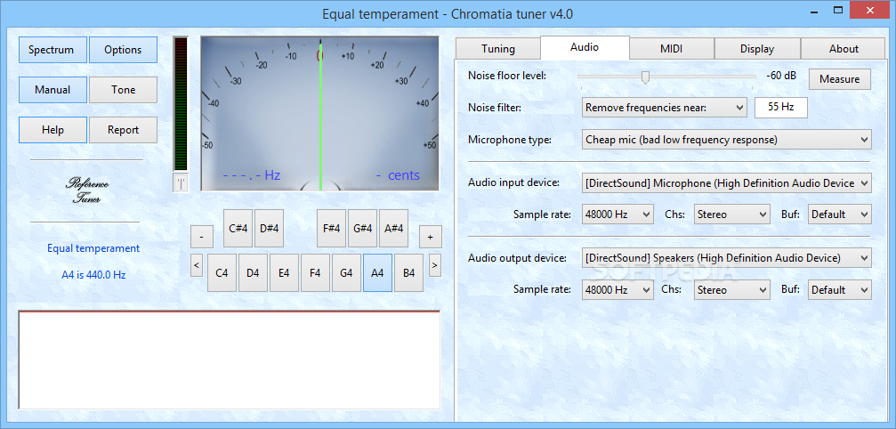This screenshot has height=429, width=896.
Task: Click the 'A4 is 440.0 Hz' text
Action: pyautogui.click(x=93, y=275)
